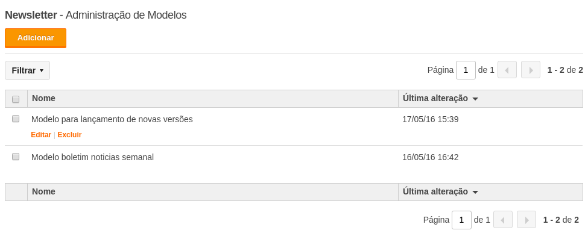
Task: Check the 'Modelo para lançamento de novas versões' row
Action: [16, 119]
